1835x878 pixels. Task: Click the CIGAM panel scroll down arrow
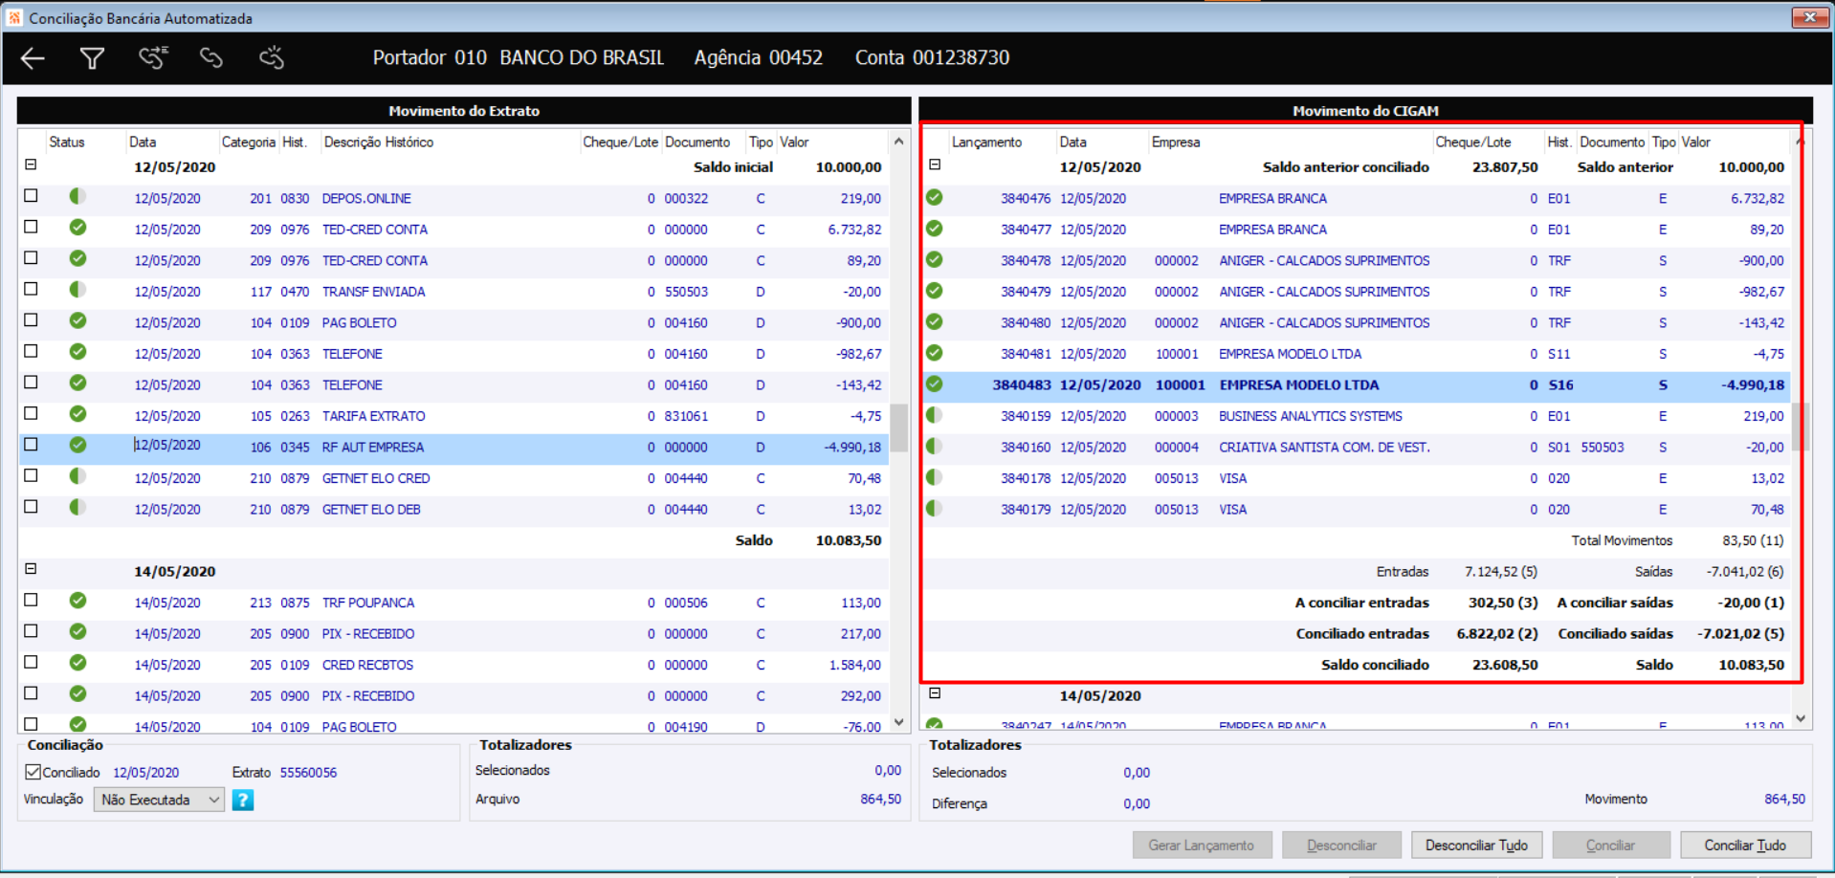pos(1801,718)
